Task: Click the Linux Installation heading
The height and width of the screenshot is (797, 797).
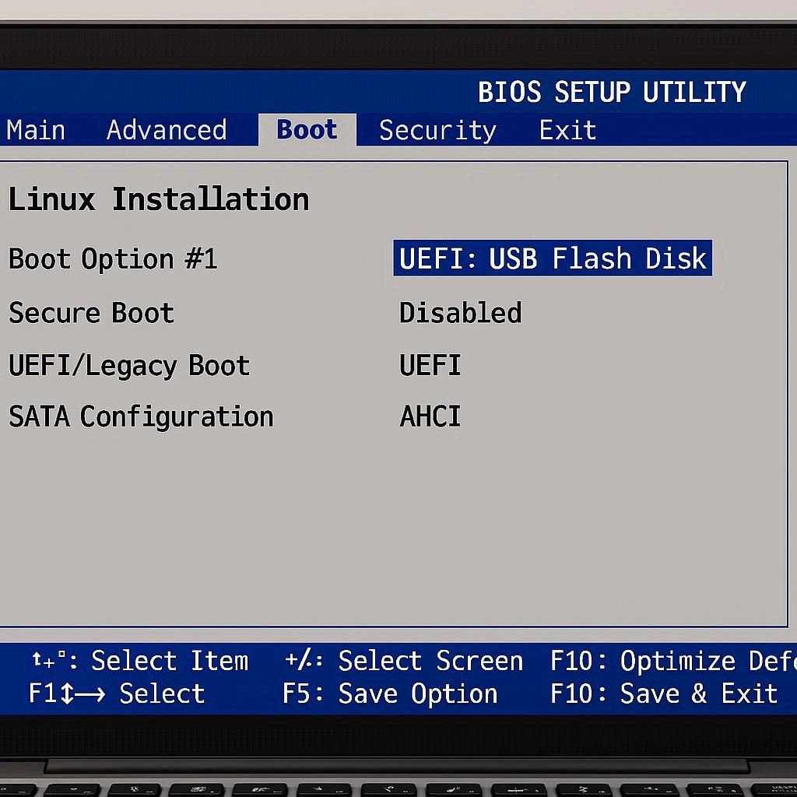Action: [159, 199]
